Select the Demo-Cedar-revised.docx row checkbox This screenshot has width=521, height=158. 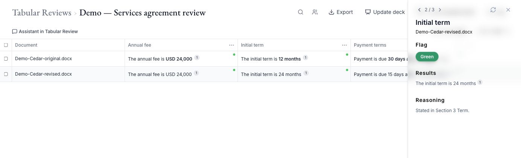(x=6, y=74)
